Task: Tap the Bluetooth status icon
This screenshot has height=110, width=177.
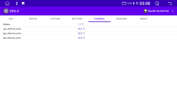Action: [x=134, y=3]
